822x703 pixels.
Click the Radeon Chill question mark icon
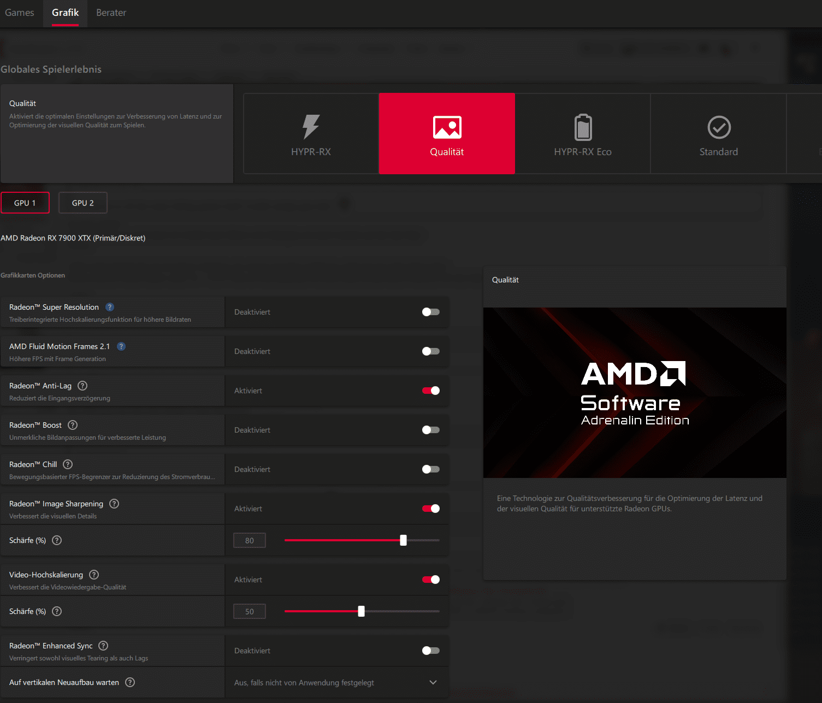[x=68, y=464]
